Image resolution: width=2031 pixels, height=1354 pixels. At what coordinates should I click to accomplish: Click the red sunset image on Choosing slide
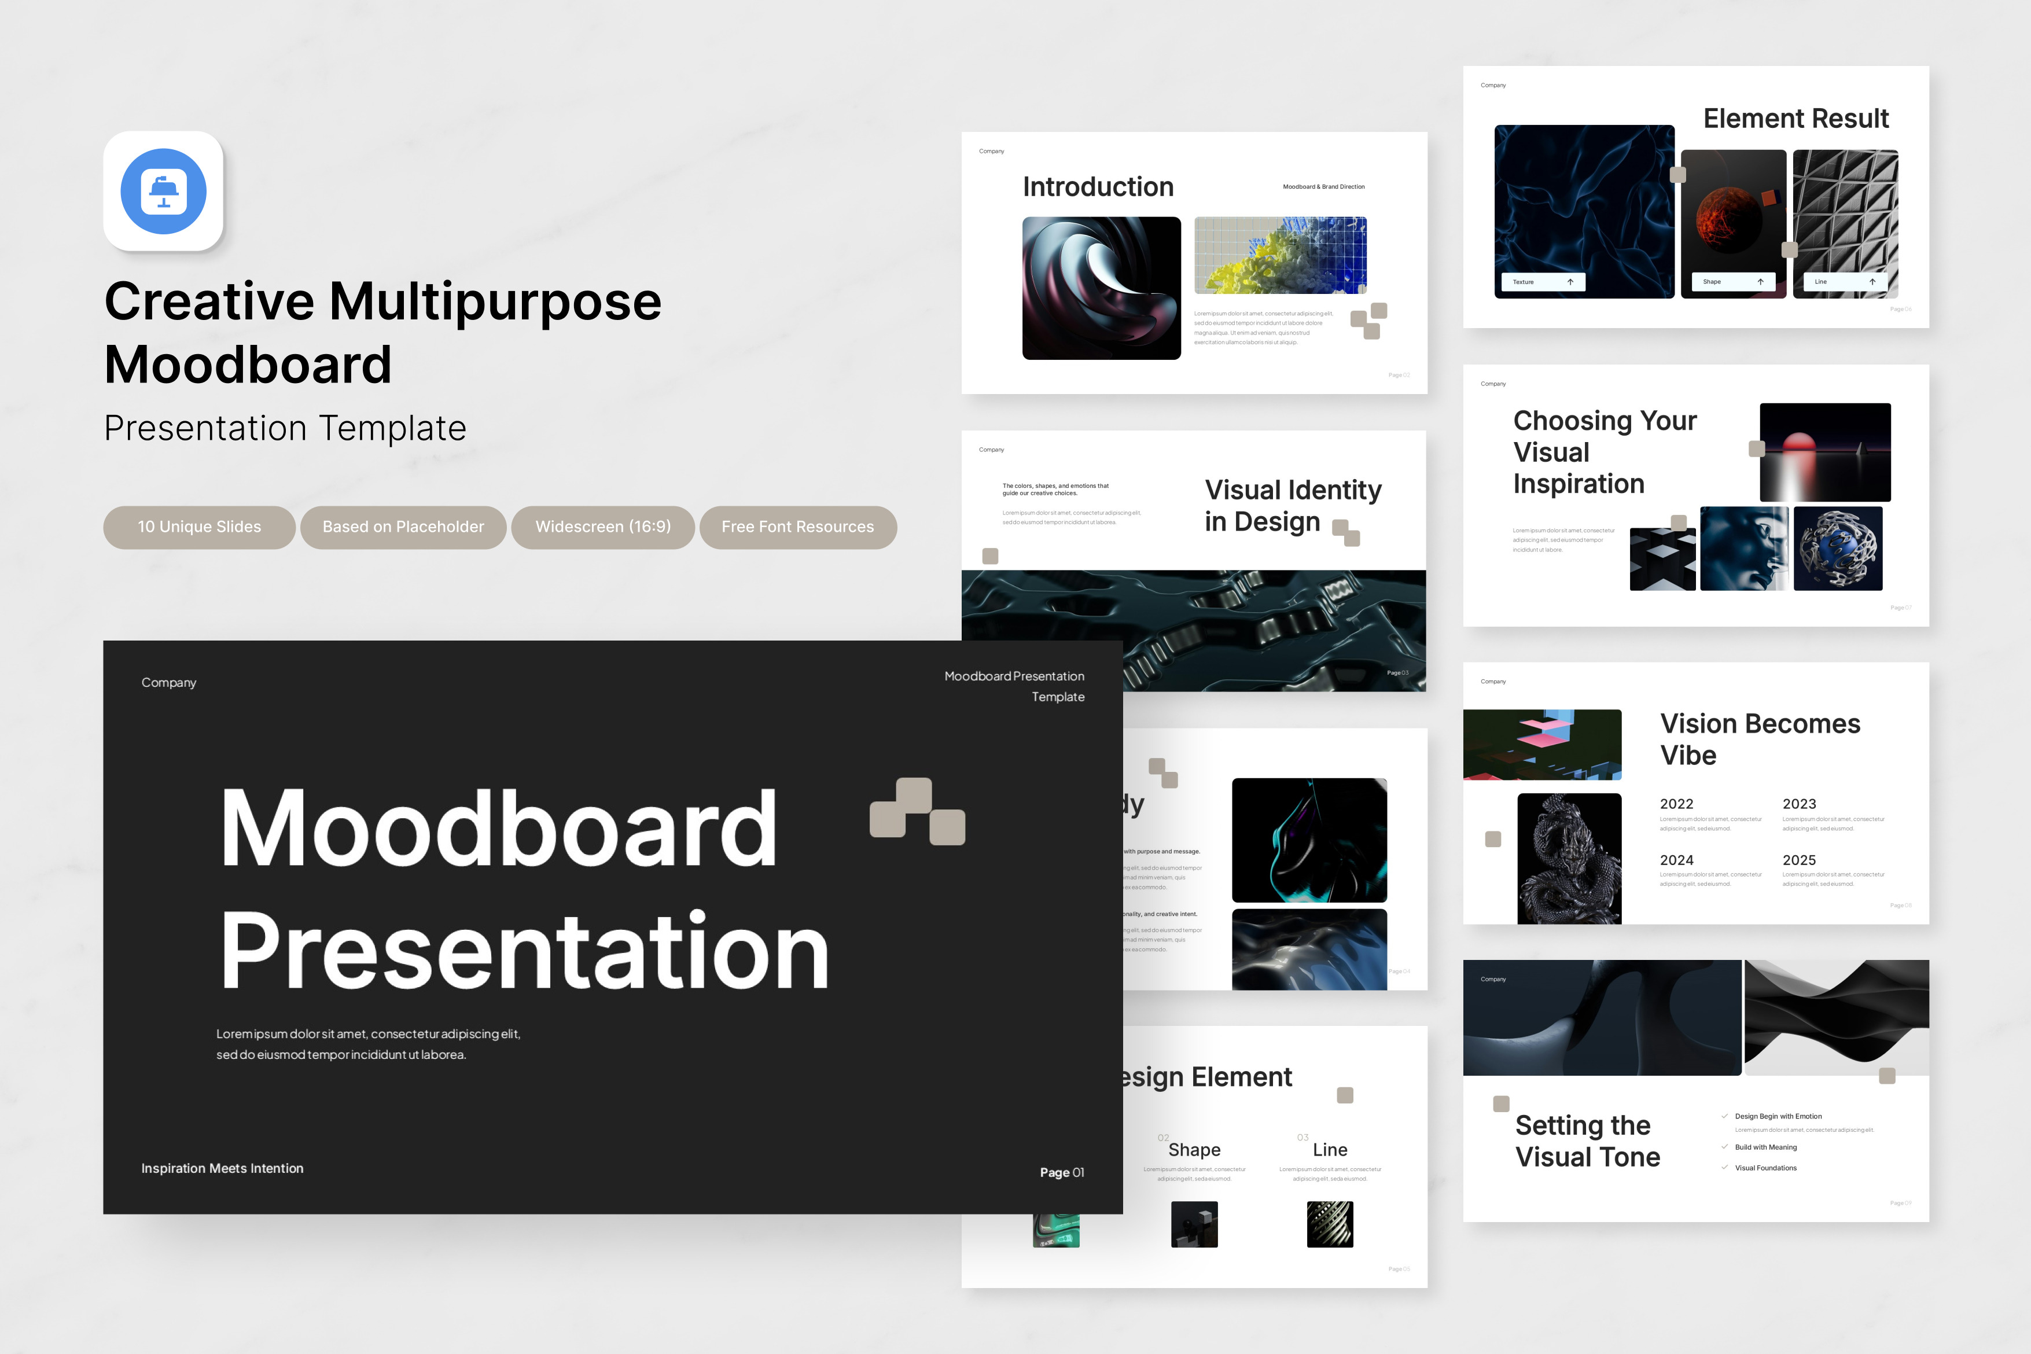(1824, 451)
